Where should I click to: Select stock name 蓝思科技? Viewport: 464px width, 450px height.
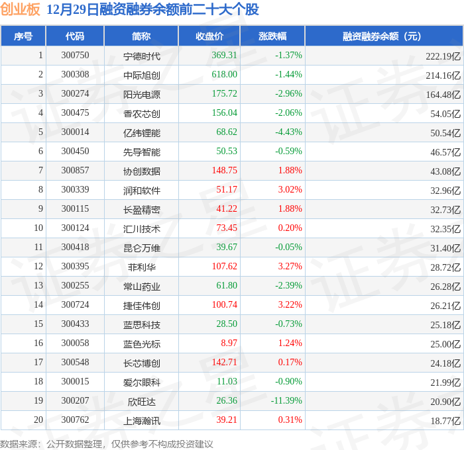click(142, 325)
